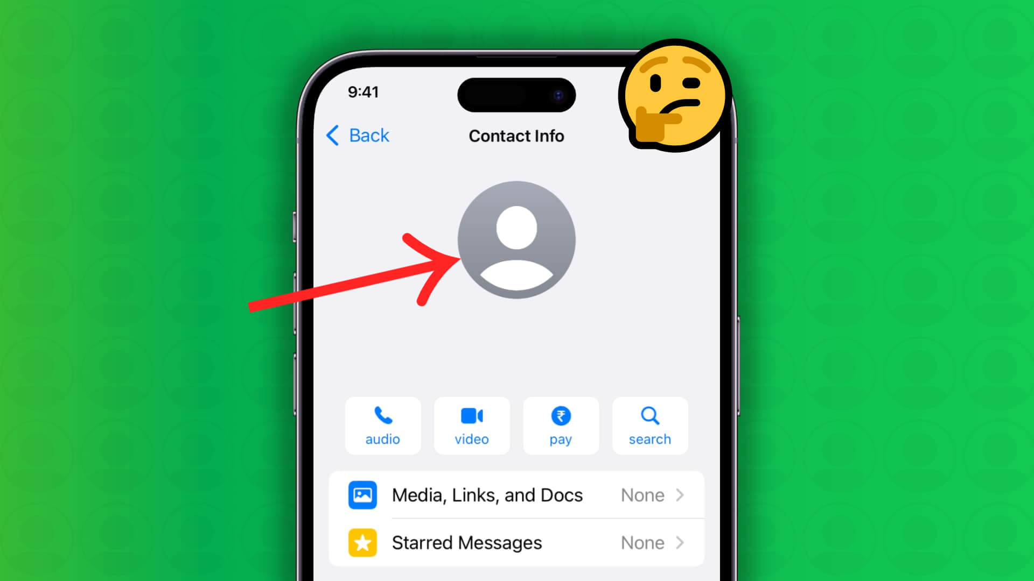Toggle starred messages visibility

(516, 543)
